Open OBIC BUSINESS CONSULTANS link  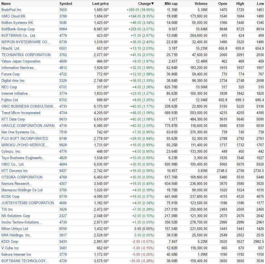coord(28,106)
